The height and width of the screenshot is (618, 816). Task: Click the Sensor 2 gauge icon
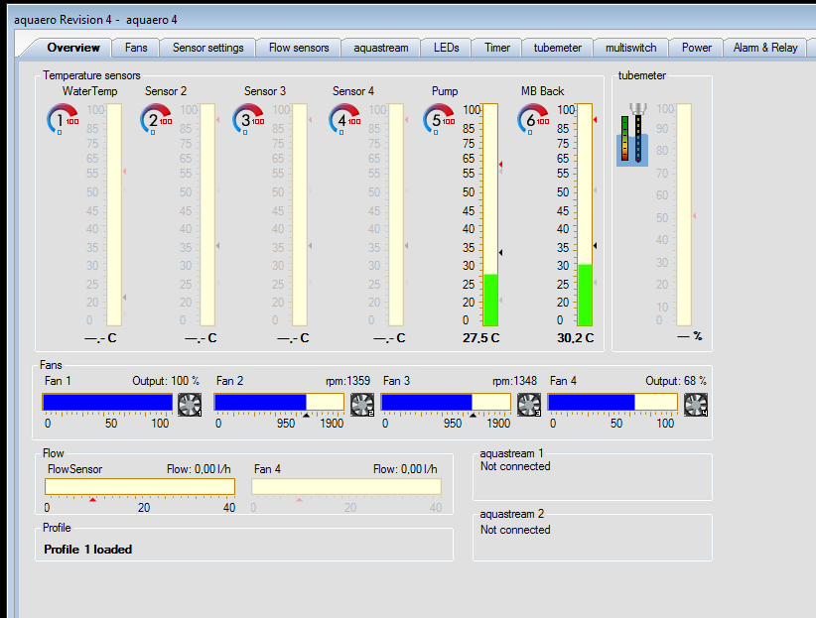[156, 119]
